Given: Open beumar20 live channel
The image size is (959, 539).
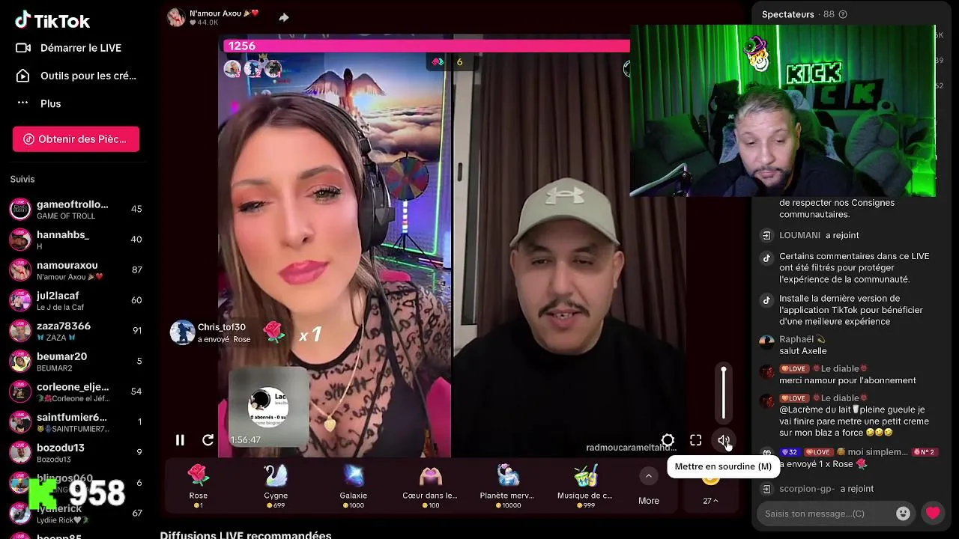Looking at the screenshot, I should point(75,362).
